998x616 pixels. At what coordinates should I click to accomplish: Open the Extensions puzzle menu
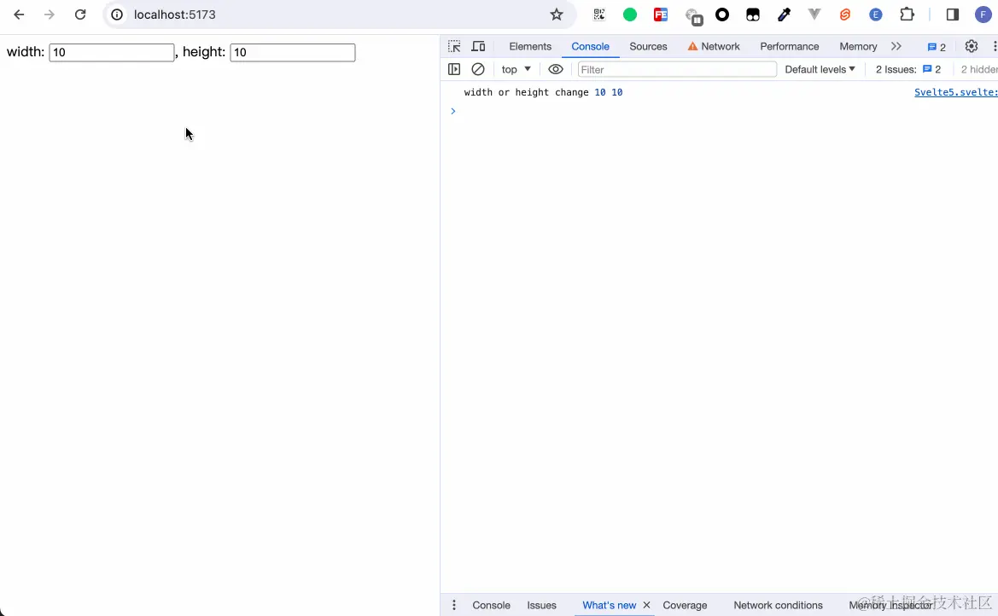tap(907, 15)
